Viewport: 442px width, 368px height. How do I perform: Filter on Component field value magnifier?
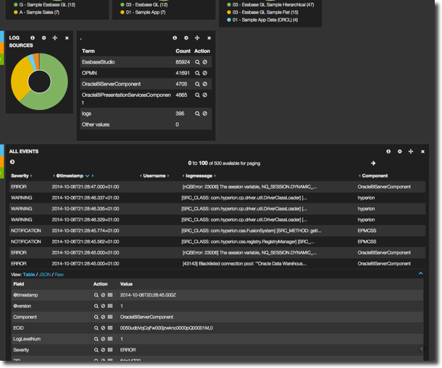pos(96,317)
